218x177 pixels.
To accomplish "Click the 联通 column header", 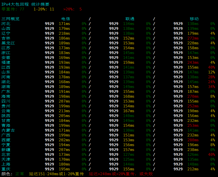I will [130, 19].
